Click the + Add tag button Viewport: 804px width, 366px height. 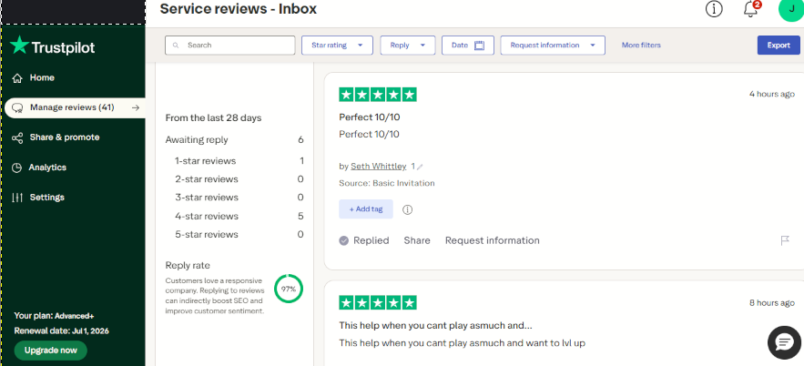(x=366, y=209)
